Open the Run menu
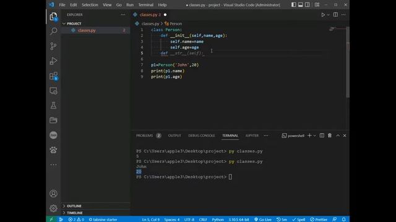 click(130, 5)
